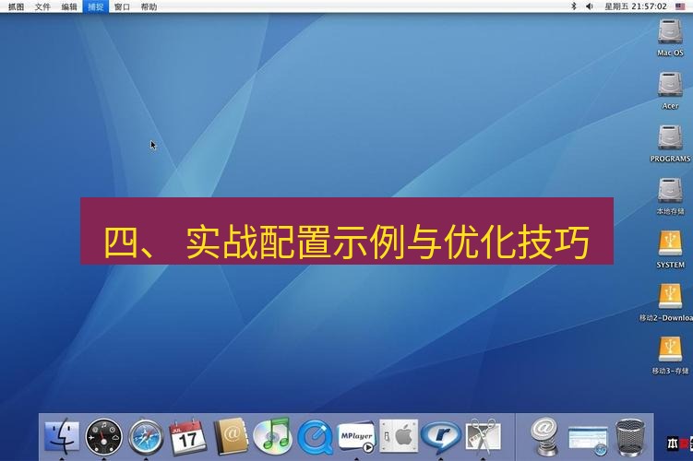Image resolution: width=693 pixels, height=461 pixels.
Task: Open the US flag input menu
Action: pyautogui.click(x=680, y=6)
